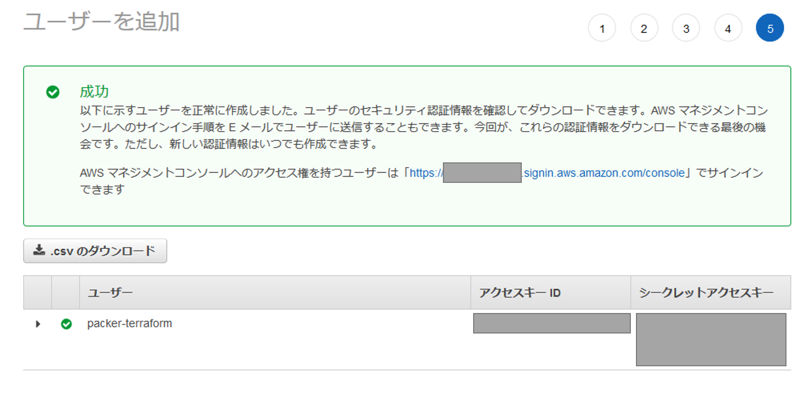The image size is (808, 396).
Task: Click the ユーザー column header
Action: [110, 293]
